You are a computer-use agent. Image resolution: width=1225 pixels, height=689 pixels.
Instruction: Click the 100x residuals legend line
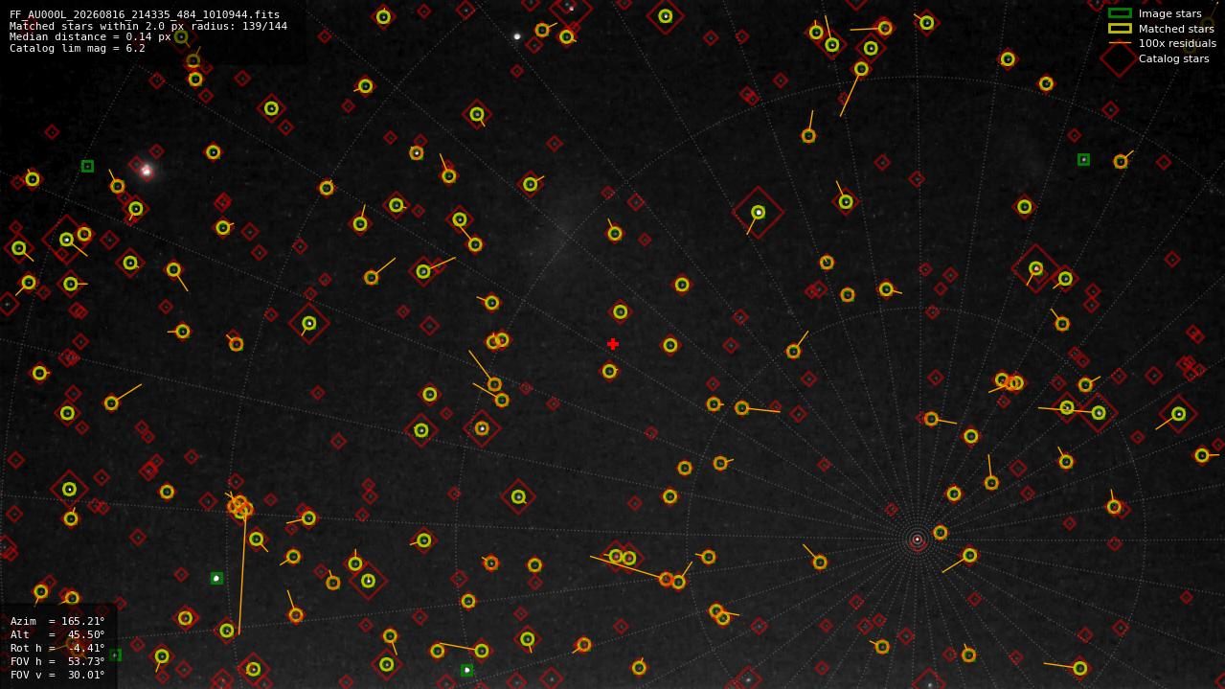click(1120, 43)
